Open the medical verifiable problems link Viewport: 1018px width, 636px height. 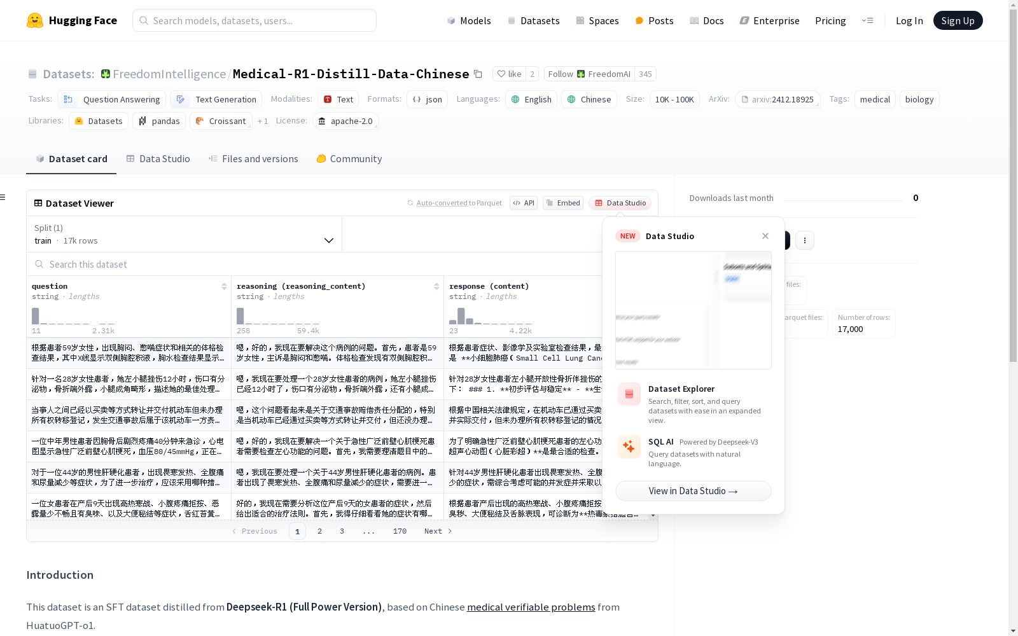[531, 607]
